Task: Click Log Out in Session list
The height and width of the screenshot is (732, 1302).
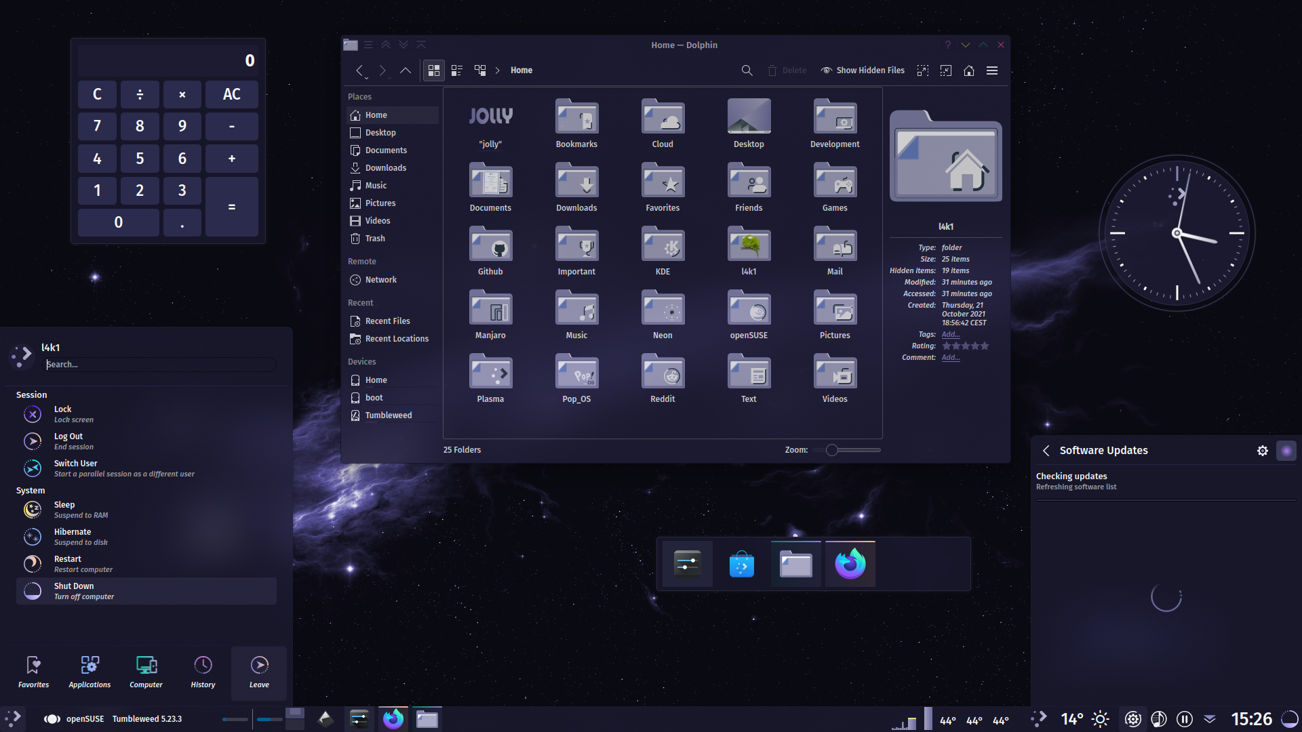Action: [x=146, y=441]
